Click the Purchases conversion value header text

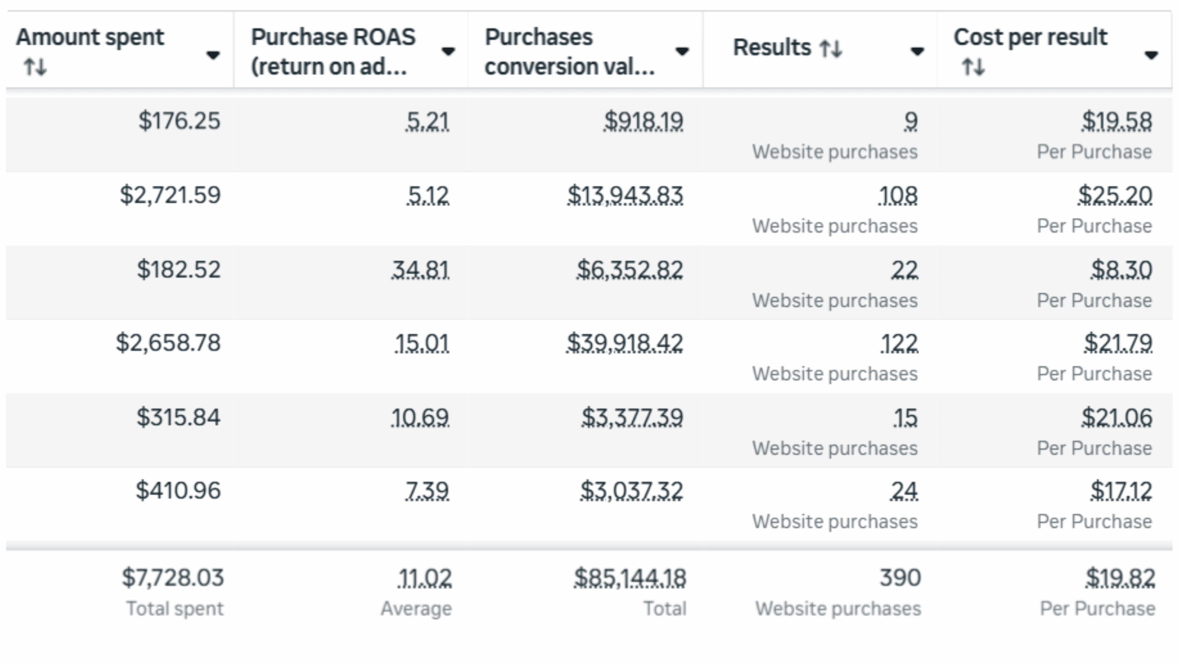click(569, 51)
